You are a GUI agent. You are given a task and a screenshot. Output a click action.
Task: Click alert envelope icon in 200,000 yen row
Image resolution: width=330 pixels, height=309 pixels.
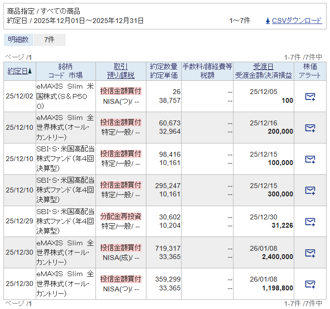click(309, 128)
